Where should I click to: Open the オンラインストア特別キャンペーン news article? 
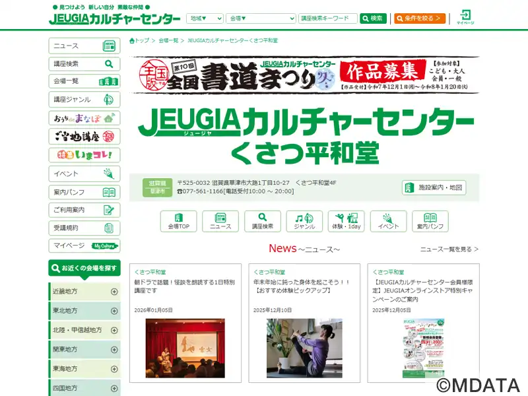point(422,290)
